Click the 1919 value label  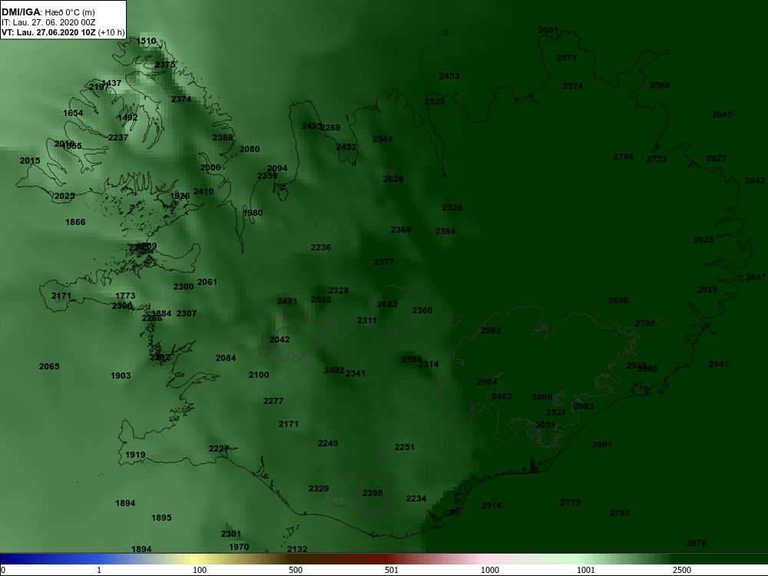pyautogui.click(x=135, y=455)
